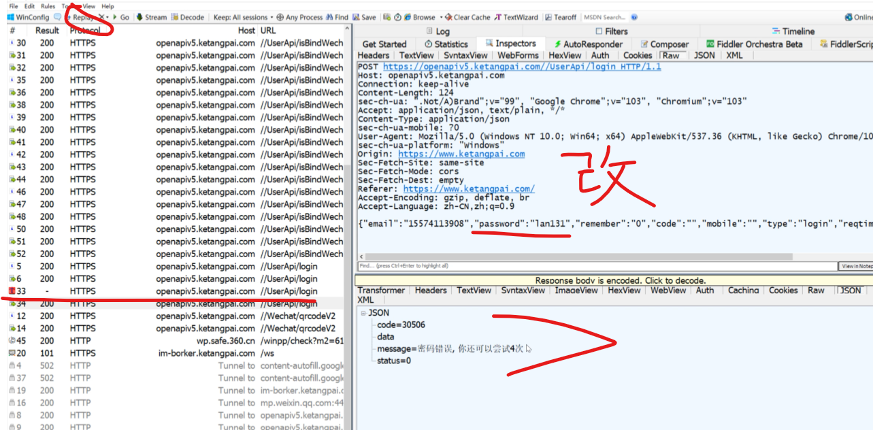Viewport: 873px width, 430px height.
Task: Switch to the Log tab
Action: pos(438,31)
